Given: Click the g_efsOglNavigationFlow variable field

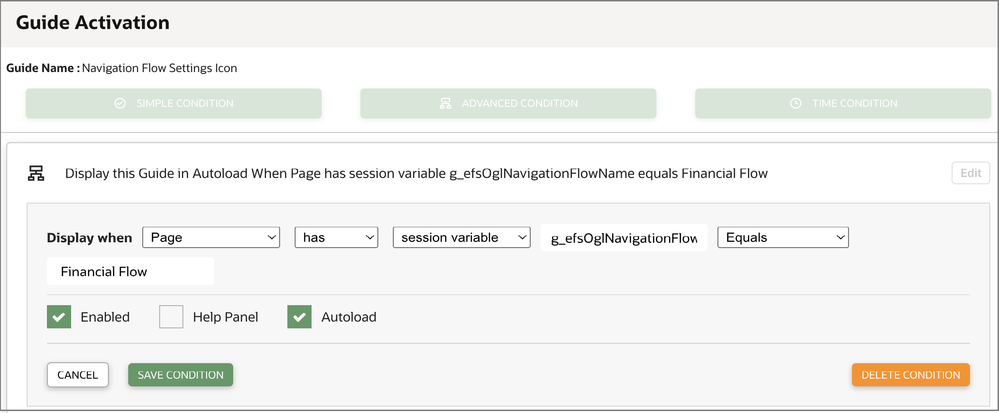Looking at the screenshot, I should 623,237.
